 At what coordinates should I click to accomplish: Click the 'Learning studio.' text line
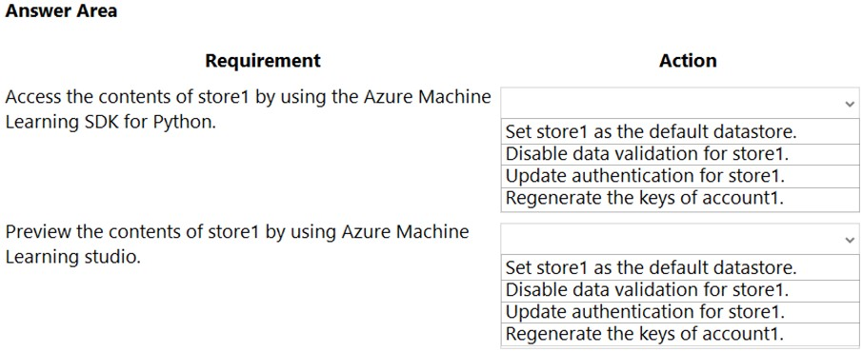click(72, 256)
